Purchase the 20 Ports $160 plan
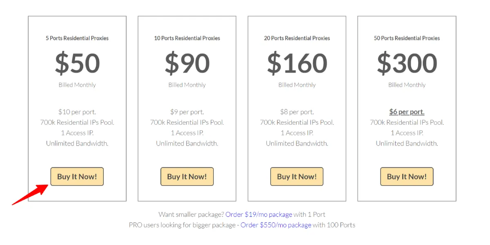The height and width of the screenshot is (245, 490). 297,177
